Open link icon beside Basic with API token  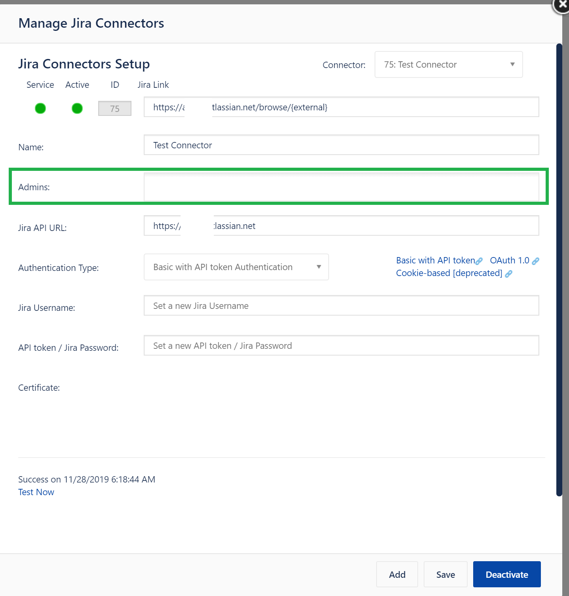click(479, 261)
